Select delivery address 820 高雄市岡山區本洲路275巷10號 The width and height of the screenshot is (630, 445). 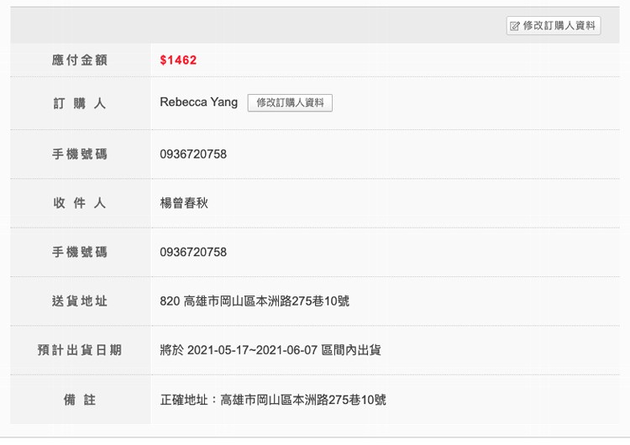(x=255, y=301)
